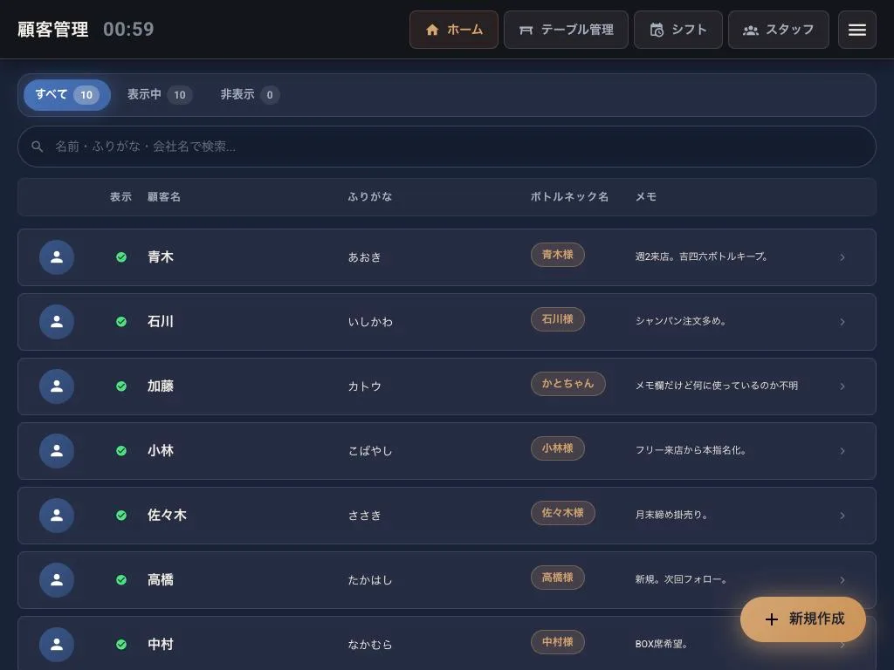The height and width of the screenshot is (670, 894).
Task: Open 小林 details via row chevron
Action: point(842,451)
